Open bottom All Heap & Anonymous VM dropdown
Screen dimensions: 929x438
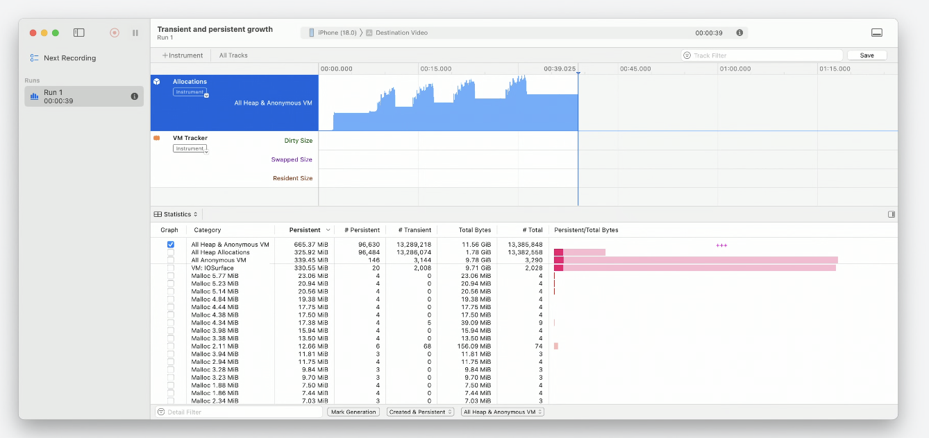(x=503, y=412)
